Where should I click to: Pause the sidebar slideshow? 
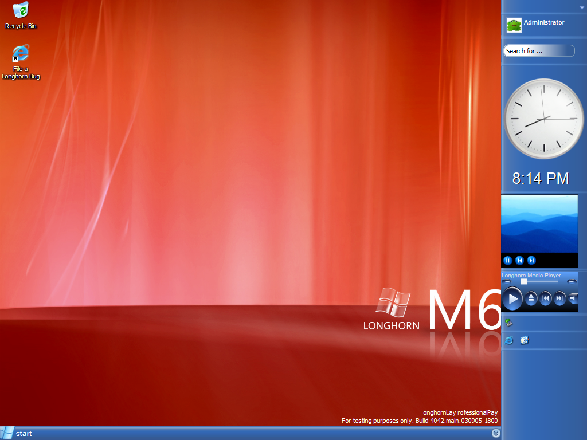tap(508, 261)
